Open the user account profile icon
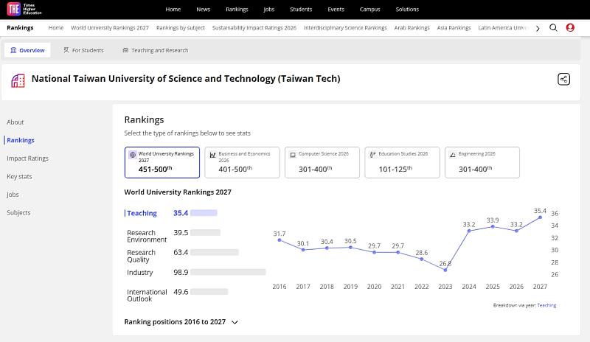The width and height of the screenshot is (590, 342). pyautogui.click(x=570, y=27)
